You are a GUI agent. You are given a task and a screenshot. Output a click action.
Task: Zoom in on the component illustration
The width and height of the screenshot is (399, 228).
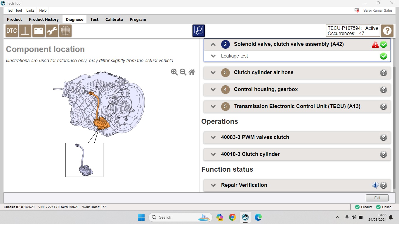(x=174, y=72)
